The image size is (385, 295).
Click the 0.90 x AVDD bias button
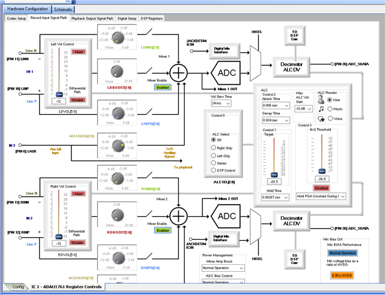tap(342, 275)
